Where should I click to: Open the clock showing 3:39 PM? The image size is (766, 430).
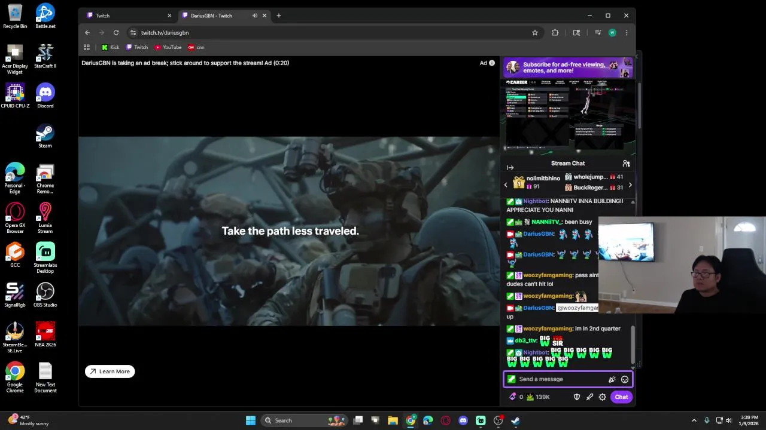(749, 420)
